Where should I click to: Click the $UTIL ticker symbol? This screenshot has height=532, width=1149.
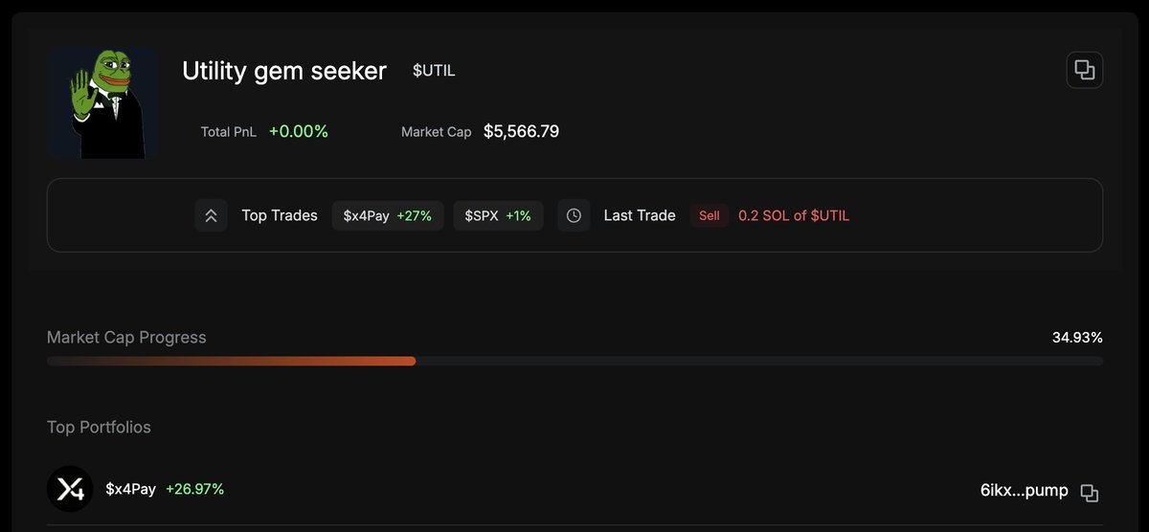(434, 71)
